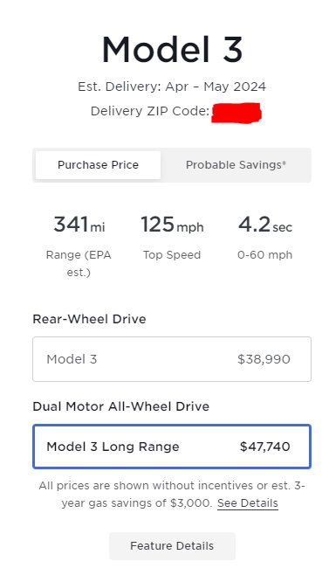Viewport: 329px width, 582px height.
Task: Click the Dual Motor All-Wheel Drive label
Action: click(x=121, y=406)
